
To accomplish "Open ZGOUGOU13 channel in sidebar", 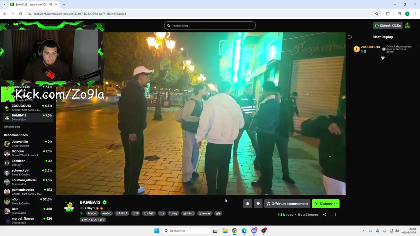I will pos(28,108).
